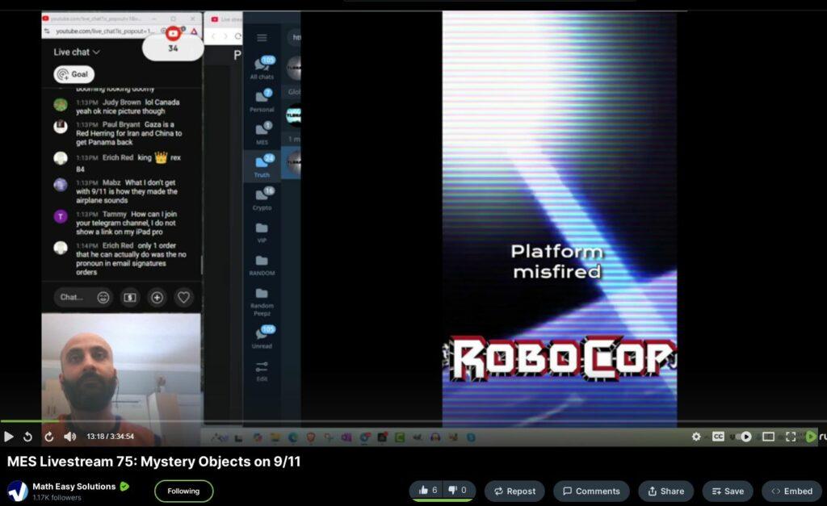The width and height of the screenshot is (827, 506).
Task: Click the Repost button
Action: (514, 491)
